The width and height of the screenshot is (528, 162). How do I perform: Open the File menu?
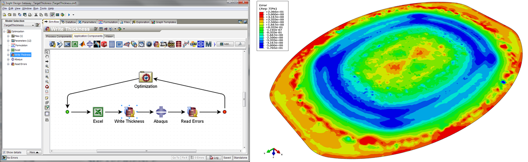click(4, 8)
